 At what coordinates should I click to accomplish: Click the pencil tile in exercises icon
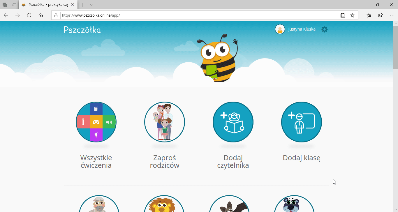pyautogui.click(x=83, y=122)
